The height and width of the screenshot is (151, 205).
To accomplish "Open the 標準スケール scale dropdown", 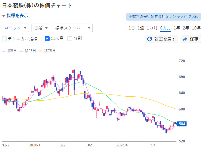I will 73,28.
